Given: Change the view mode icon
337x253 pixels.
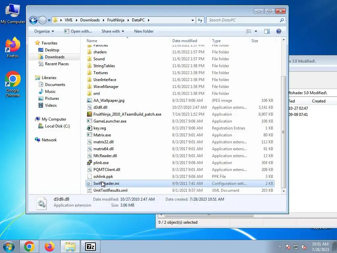Looking at the screenshot, I should click(249, 31).
